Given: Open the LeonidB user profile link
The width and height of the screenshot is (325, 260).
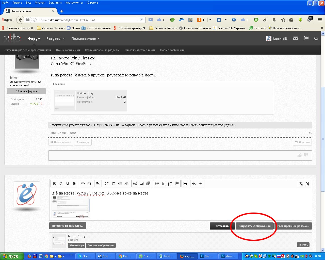Looking at the screenshot, I should 277,38.
